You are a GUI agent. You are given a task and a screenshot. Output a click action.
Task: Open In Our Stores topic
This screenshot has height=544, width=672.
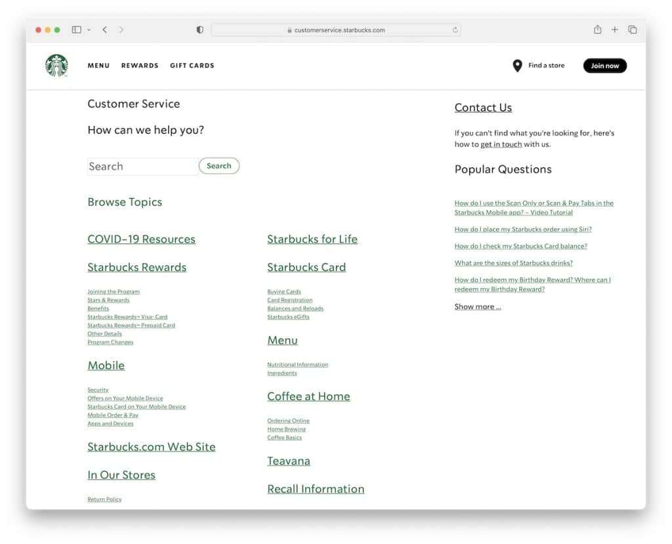pos(121,475)
